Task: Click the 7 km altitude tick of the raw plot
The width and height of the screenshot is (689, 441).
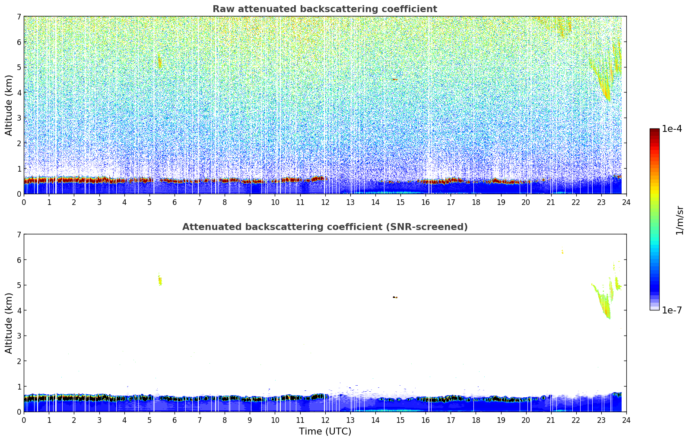Action: (19, 16)
